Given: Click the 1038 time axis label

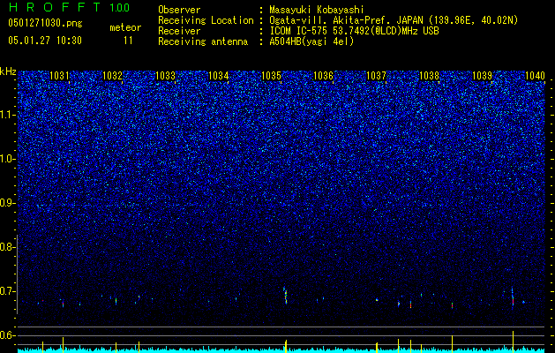Looking at the screenshot, I should tap(430, 76).
